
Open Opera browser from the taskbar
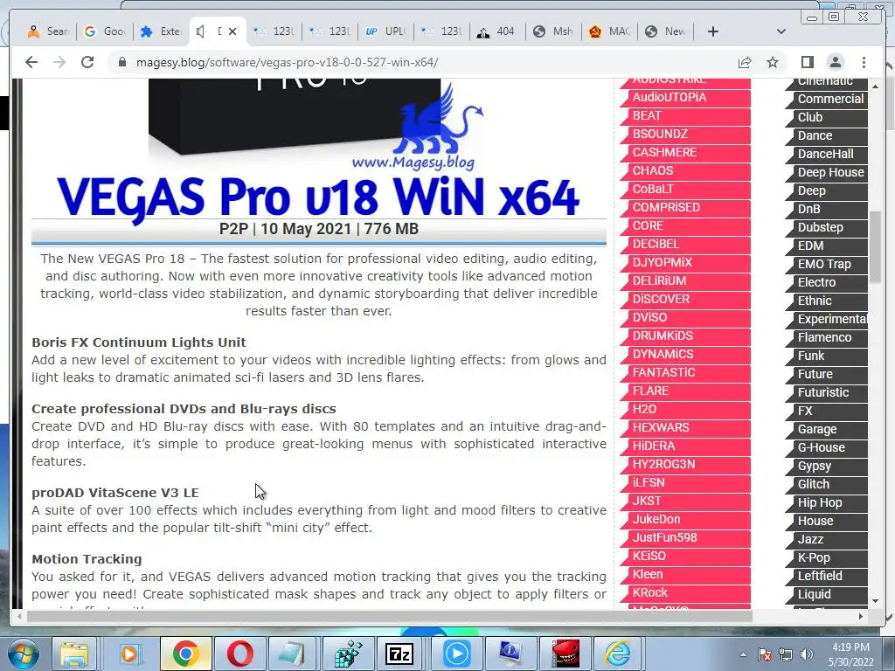click(240, 654)
